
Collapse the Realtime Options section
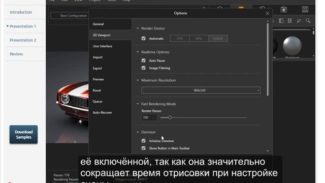pyautogui.click(x=138, y=52)
